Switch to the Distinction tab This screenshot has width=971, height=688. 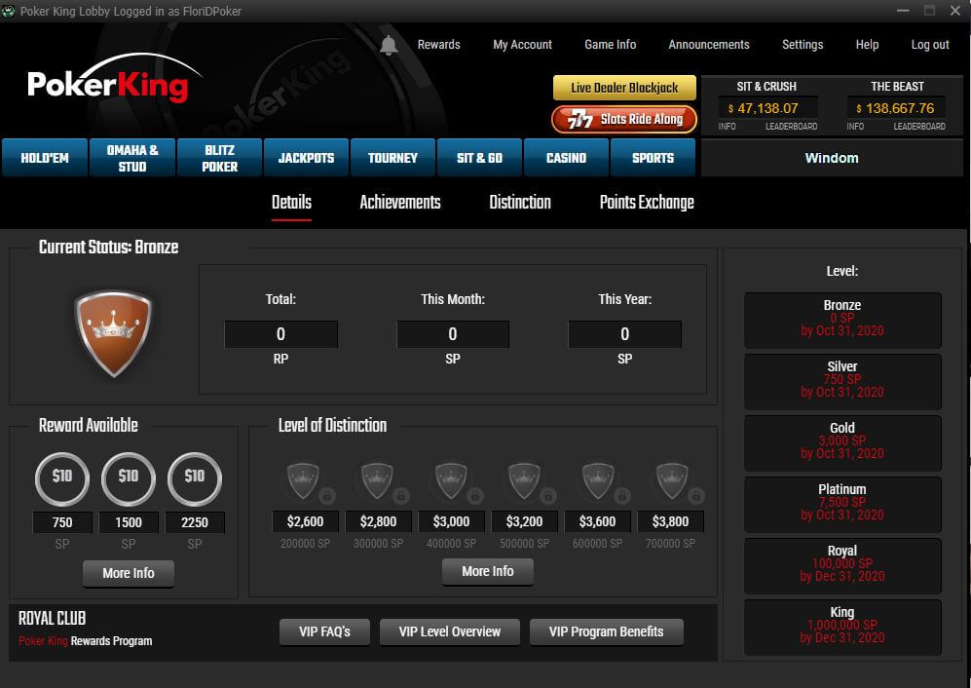pos(519,202)
